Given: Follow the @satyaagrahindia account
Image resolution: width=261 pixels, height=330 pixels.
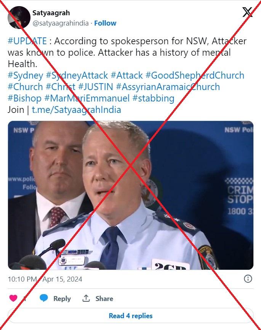Looking at the screenshot, I should pyautogui.click(x=105, y=23).
